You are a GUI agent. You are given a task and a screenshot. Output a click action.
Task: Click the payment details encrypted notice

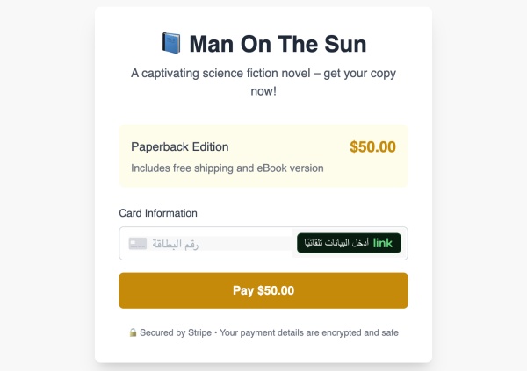coord(309,332)
